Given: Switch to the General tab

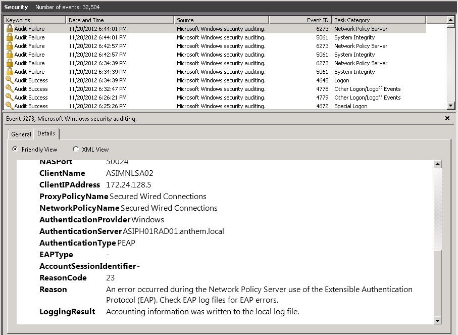Looking at the screenshot, I should (20, 134).
